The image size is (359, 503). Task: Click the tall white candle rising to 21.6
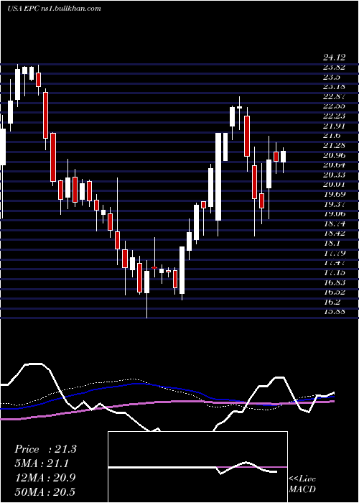coord(218,177)
